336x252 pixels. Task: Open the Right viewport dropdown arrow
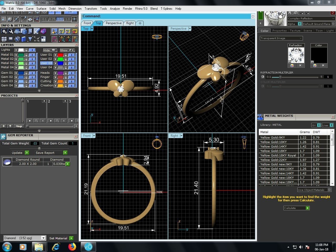[x=181, y=136]
